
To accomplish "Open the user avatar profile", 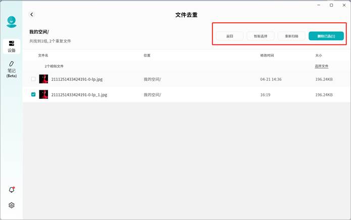I will tap(11, 22).
